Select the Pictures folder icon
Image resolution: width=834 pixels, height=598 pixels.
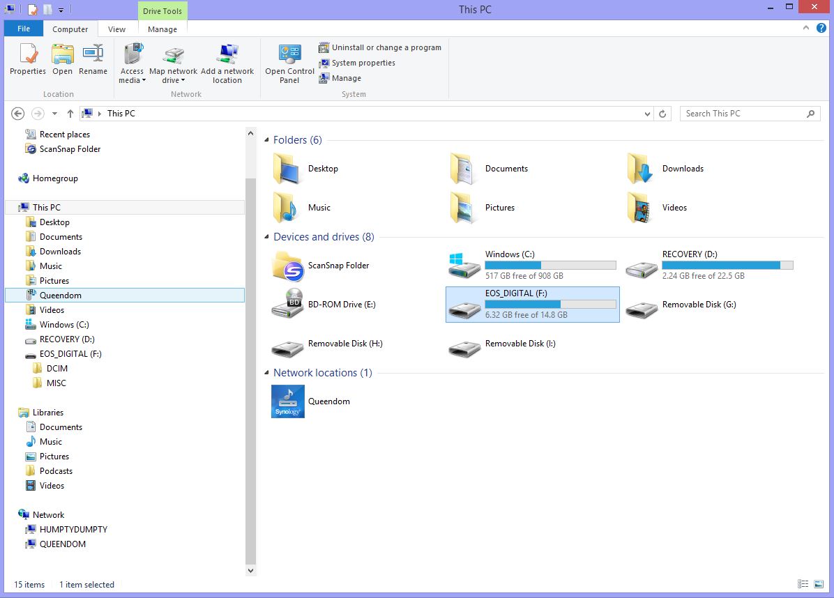click(462, 208)
